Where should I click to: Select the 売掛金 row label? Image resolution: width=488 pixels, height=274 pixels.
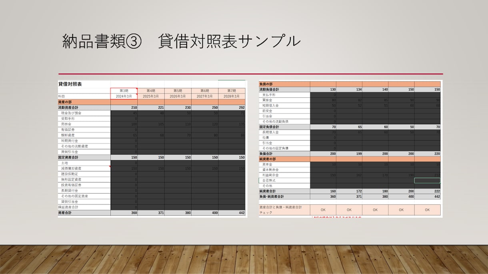(x=84, y=124)
